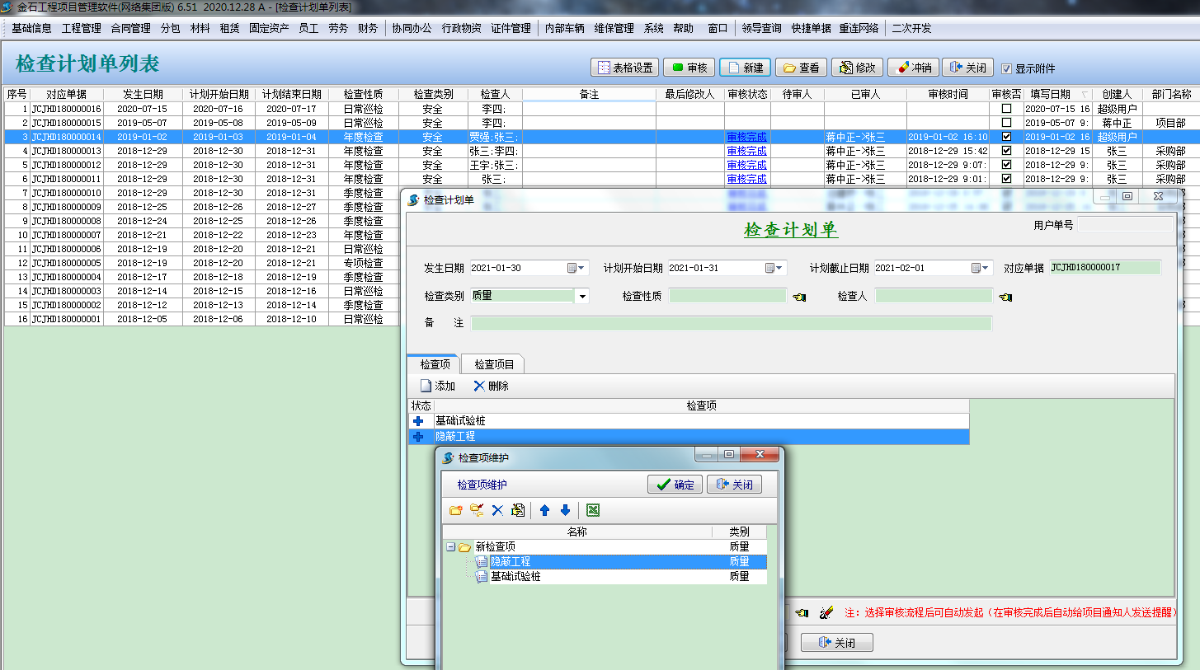Toggle 审核否 checkbox for row JCJHD180000013
The width and height of the screenshot is (1200, 670).
1006,151
